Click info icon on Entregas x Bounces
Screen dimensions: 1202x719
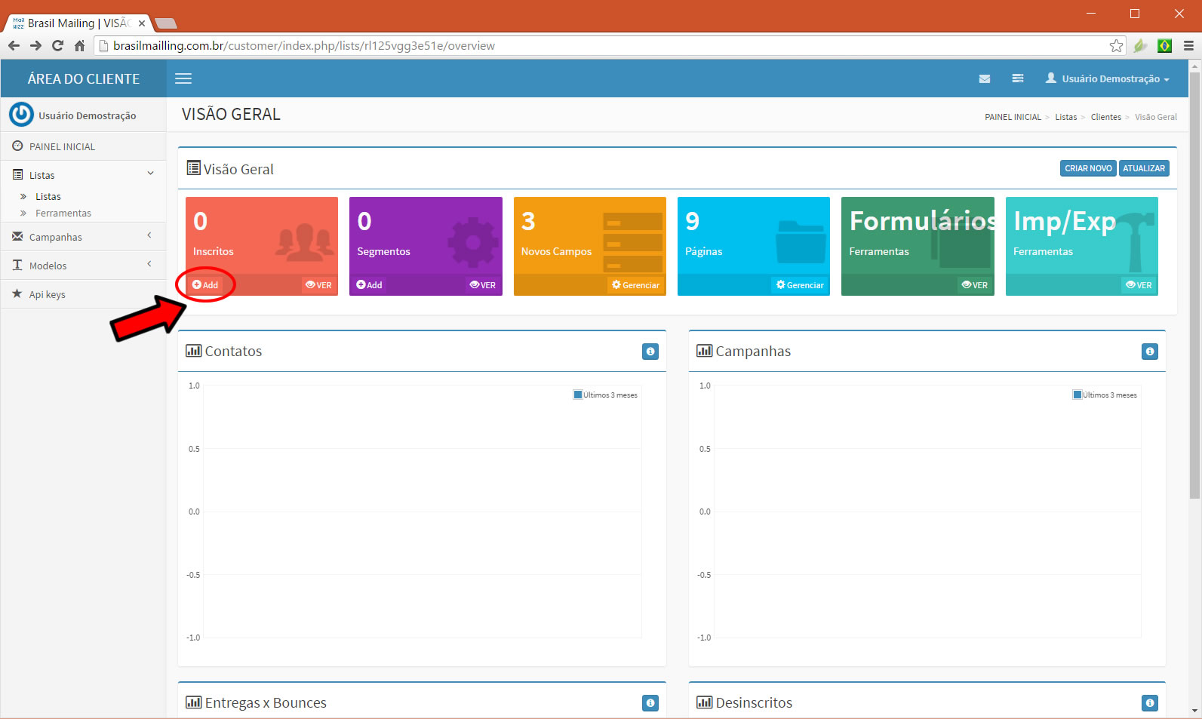[650, 703]
